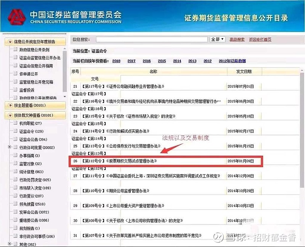Click page icon beside 政府信息公开条例

pyautogui.click(x=15, y=50)
